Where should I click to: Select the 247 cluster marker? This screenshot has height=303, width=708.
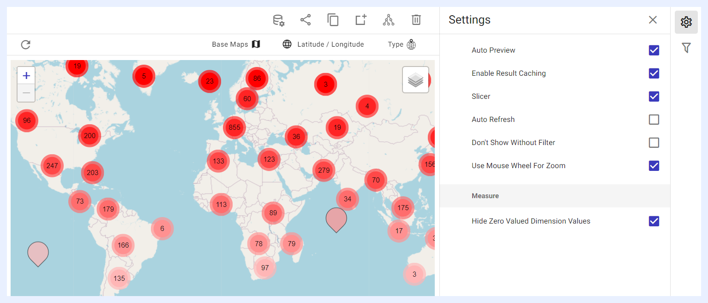click(x=52, y=166)
